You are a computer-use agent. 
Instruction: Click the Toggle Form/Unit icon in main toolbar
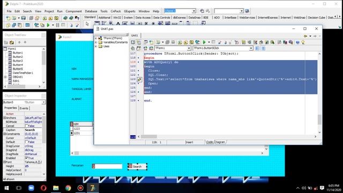pos(20,25)
